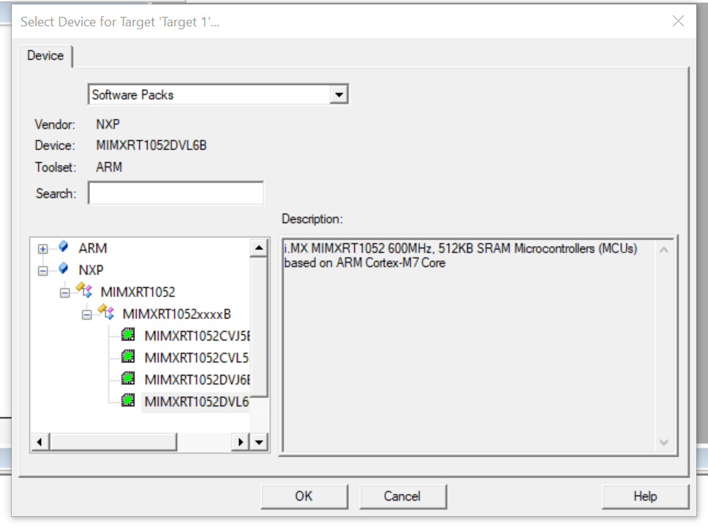Switch to the Device tab
Viewport: 708px width, 530px height.
pos(45,56)
